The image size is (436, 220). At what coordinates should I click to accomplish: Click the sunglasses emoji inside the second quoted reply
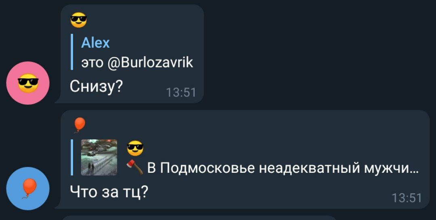(x=135, y=148)
